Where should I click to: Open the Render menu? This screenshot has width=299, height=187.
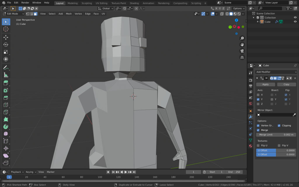25,3
